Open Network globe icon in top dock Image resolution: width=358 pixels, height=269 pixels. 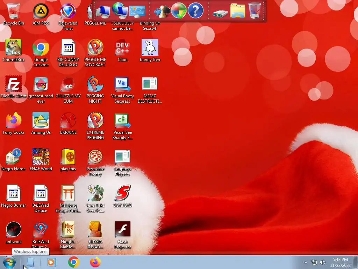120,11
